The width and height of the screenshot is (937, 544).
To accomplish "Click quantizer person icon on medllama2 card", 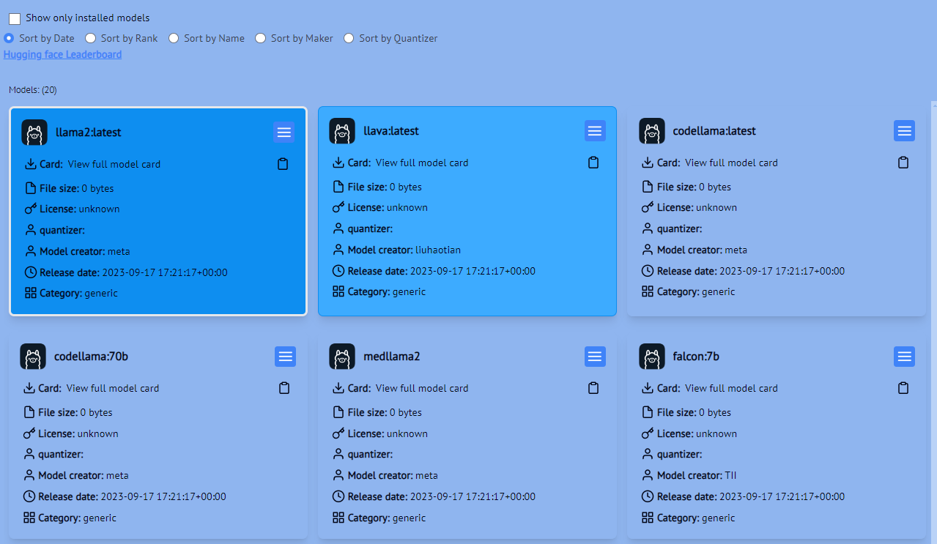I will tap(338, 454).
